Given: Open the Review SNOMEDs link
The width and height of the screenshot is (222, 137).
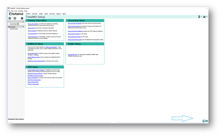Looking at the screenshot, I should [33, 78].
